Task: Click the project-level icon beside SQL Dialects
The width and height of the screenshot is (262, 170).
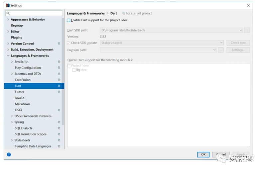Action: [59, 128]
